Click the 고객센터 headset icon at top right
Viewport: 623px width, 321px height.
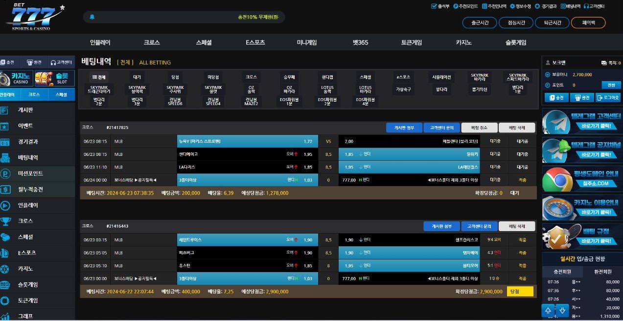pyautogui.click(x=586, y=6)
